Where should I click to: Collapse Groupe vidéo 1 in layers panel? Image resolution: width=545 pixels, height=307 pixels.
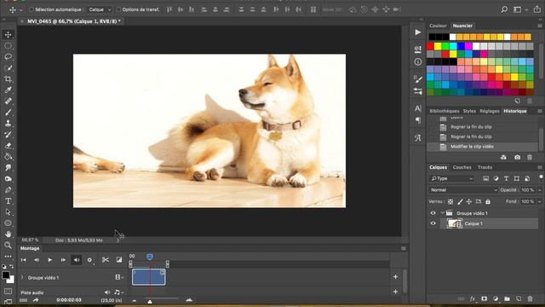(443, 212)
